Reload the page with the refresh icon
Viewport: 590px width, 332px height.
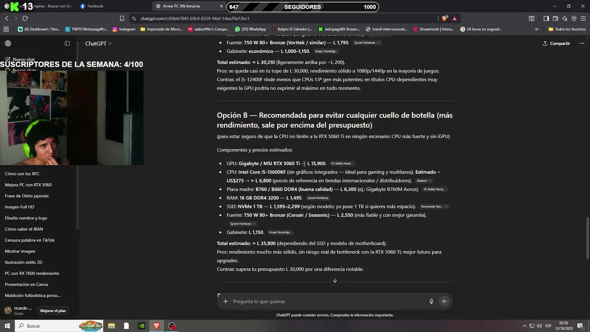[x=25, y=18]
